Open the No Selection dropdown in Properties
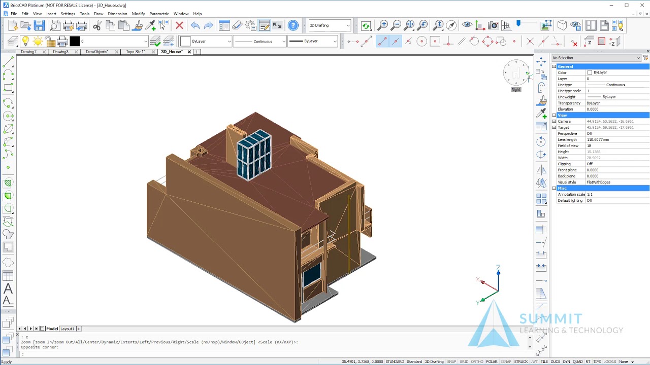650x365 pixels. tap(596, 58)
